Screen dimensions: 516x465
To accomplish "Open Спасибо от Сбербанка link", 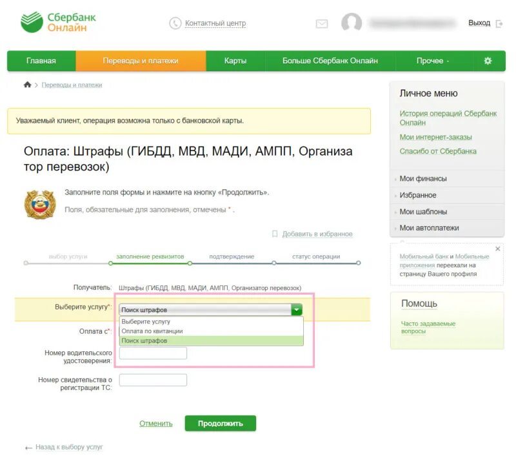I will click(x=438, y=151).
